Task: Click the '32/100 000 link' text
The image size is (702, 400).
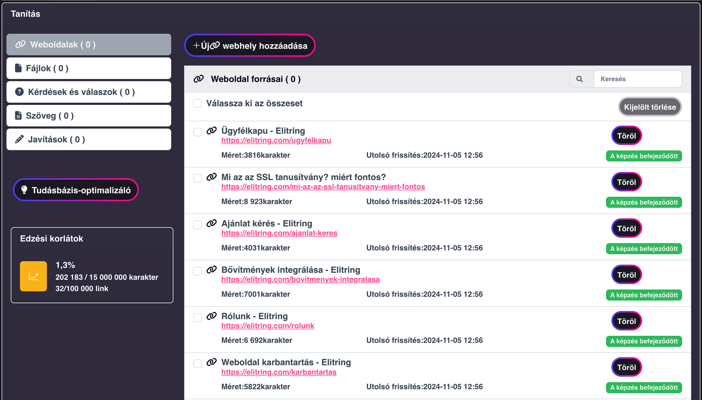Action: coord(82,289)
